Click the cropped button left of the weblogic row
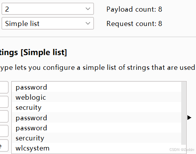 (4, 102)
